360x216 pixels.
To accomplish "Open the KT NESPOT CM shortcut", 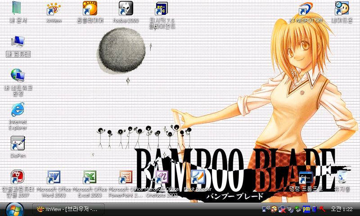I will pyautogui.click(x=306, y=9).
